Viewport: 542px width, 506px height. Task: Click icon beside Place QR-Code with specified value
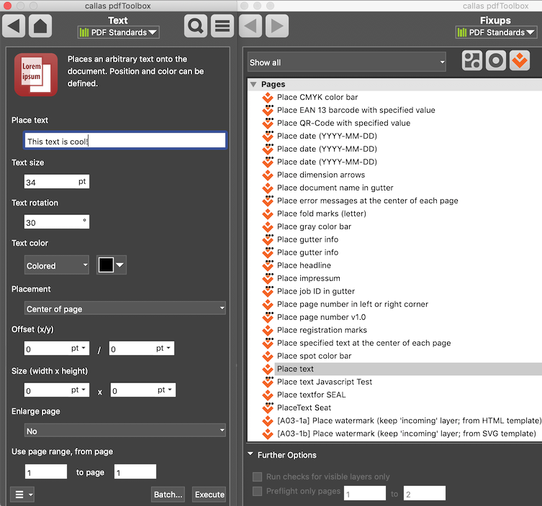pos(268,124)
